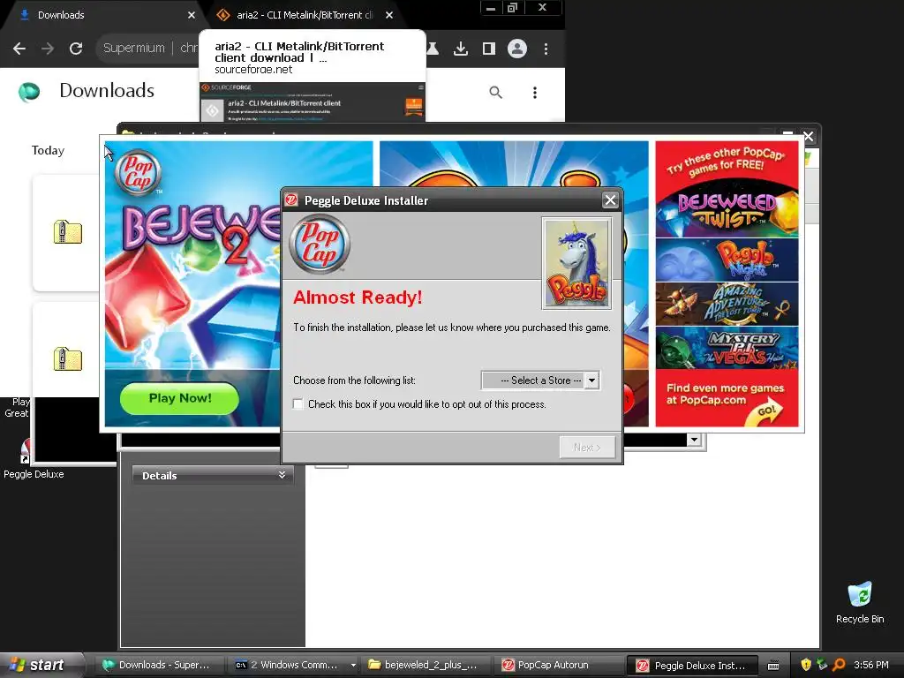Open the browser profile avatar

tap(517, 49)
